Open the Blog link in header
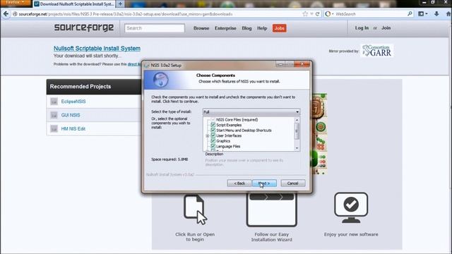The width and height of the screenshot is (452, 254). tap(246, 28)
